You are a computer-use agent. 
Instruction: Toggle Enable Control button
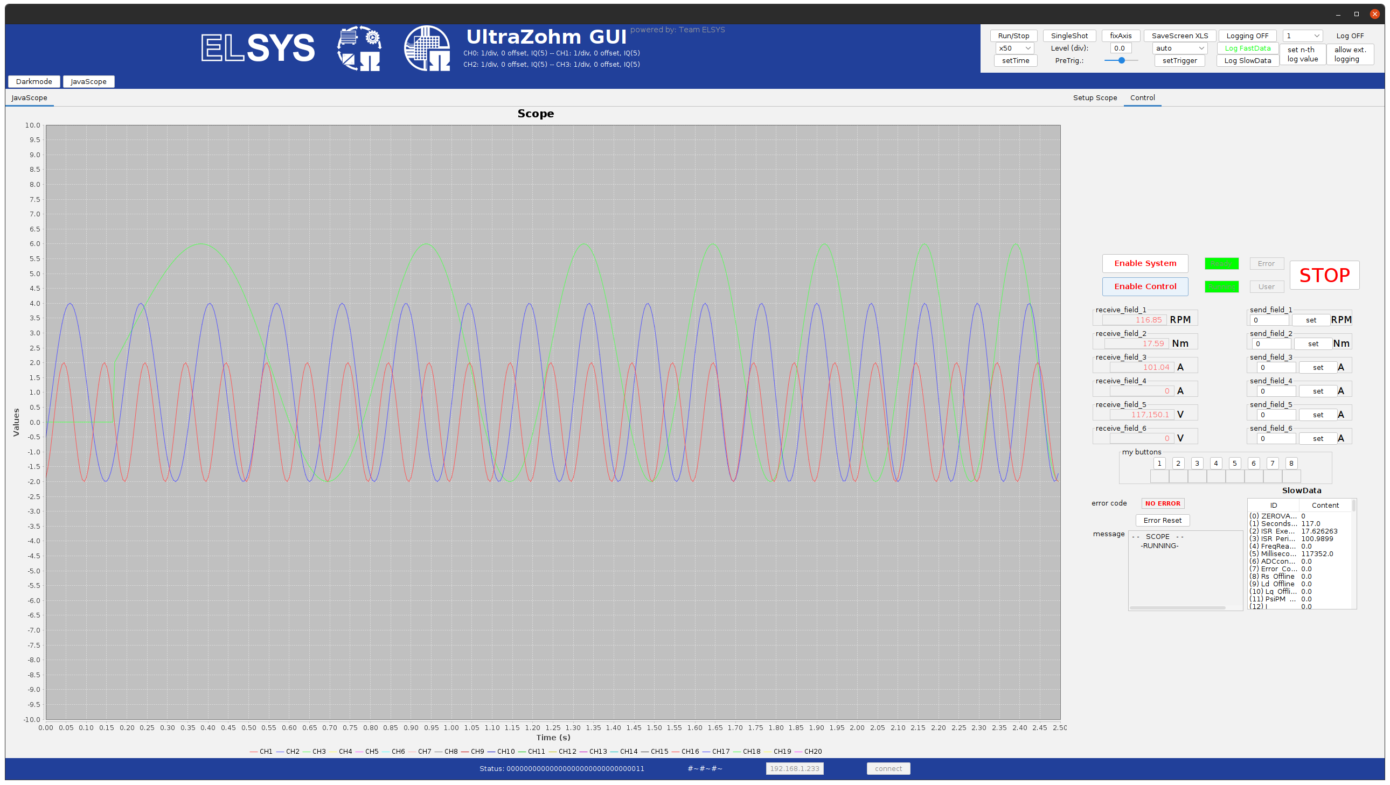[1145, 286]
